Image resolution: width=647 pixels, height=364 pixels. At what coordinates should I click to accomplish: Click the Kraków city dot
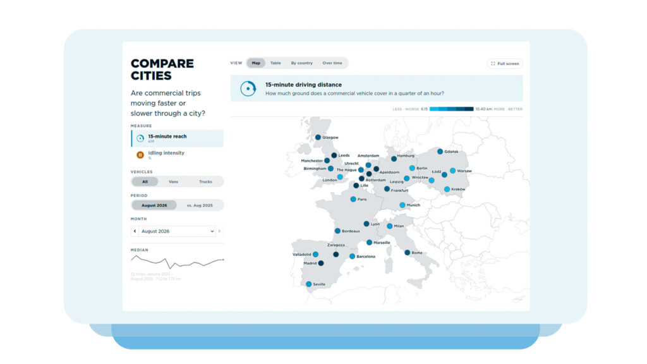(447, 189)
